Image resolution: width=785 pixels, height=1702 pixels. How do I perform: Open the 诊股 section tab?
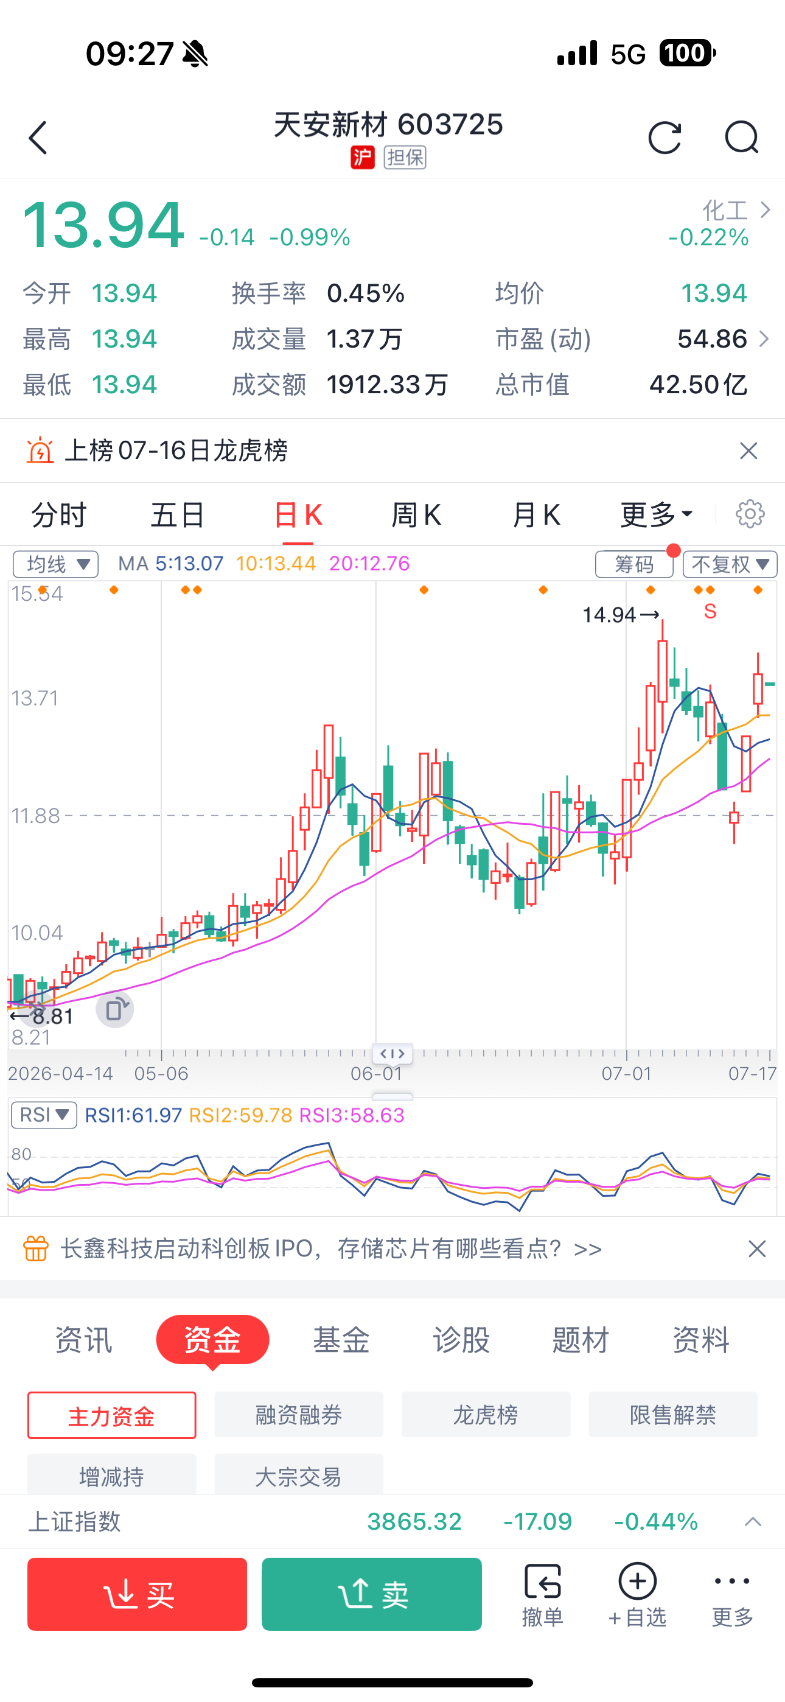461,1340
